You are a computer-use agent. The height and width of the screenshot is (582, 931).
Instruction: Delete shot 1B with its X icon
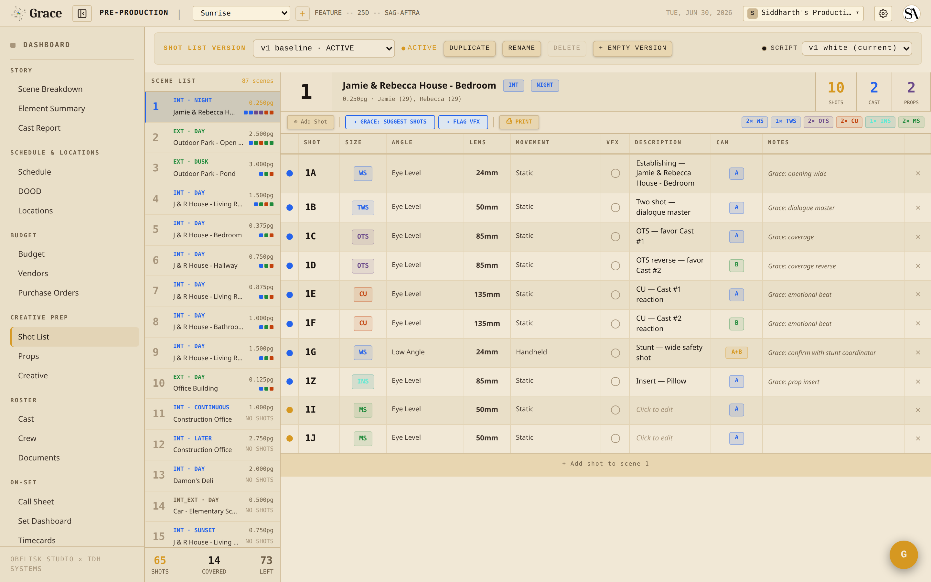[918, 208]
